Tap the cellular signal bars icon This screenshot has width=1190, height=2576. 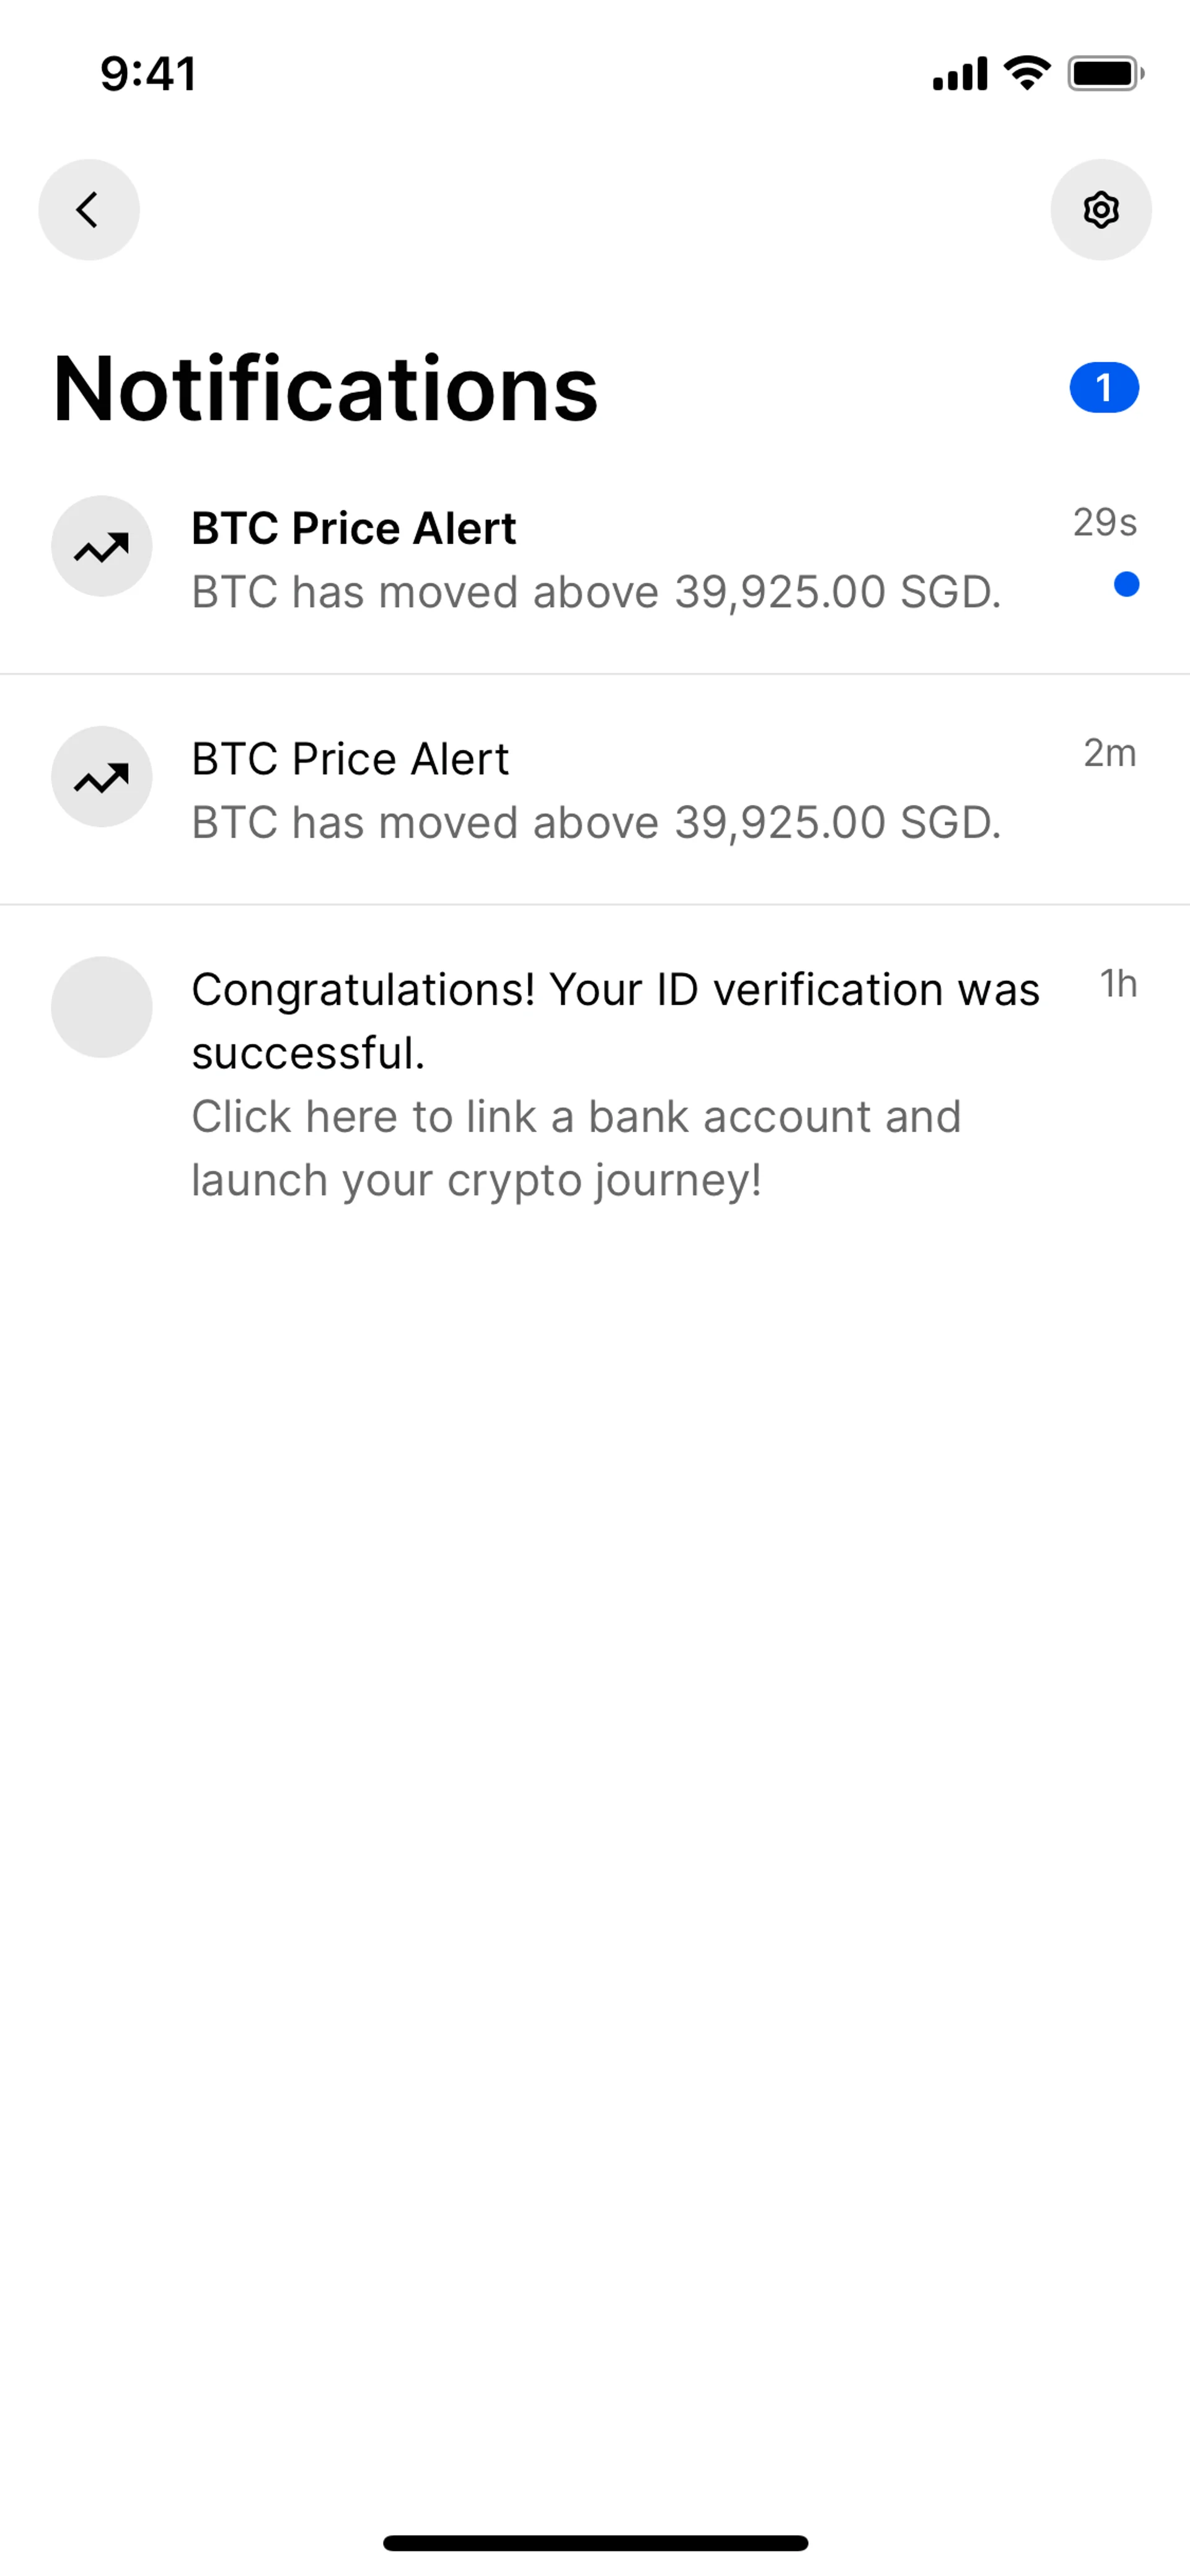[x=960, y=74]
